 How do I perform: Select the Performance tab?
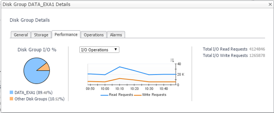pyautogui.click(x=66, y=34)
